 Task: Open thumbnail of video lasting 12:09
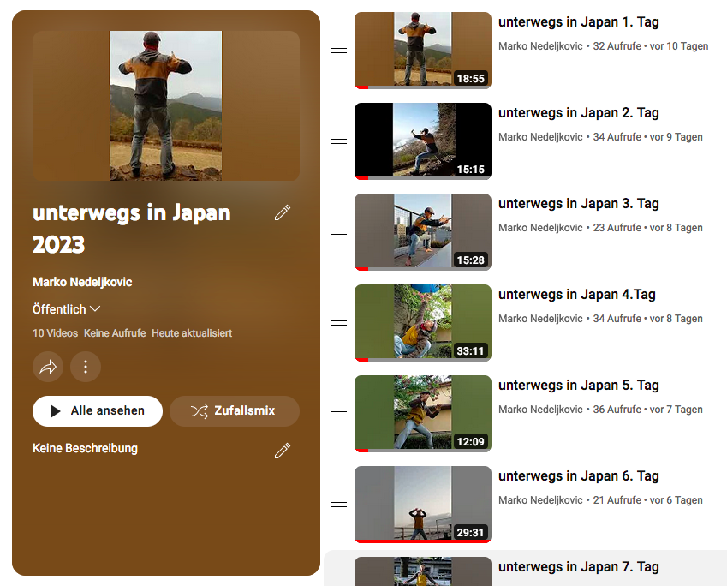tap(423, 414)
